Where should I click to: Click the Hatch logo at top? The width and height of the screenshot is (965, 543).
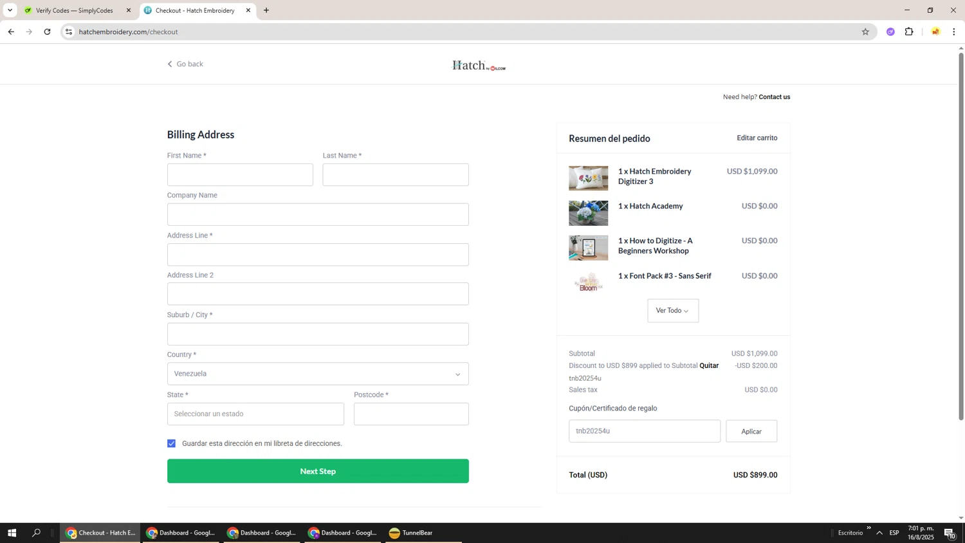[479, 66]
